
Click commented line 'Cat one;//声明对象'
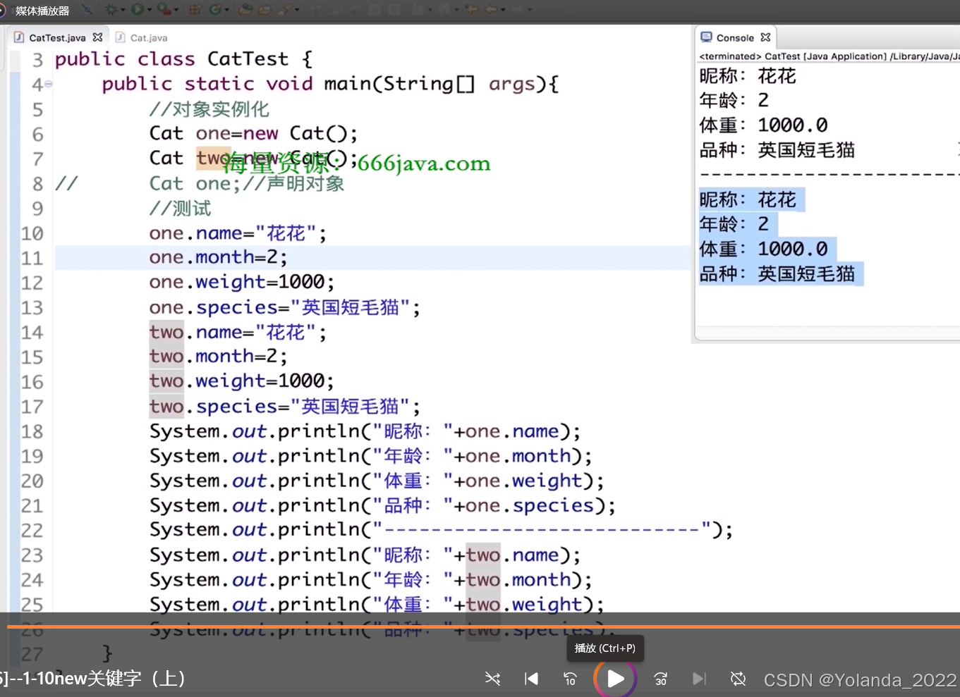pos(246,183)
